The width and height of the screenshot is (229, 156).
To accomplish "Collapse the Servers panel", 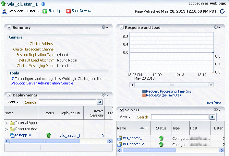I will [x=121, y=110].
